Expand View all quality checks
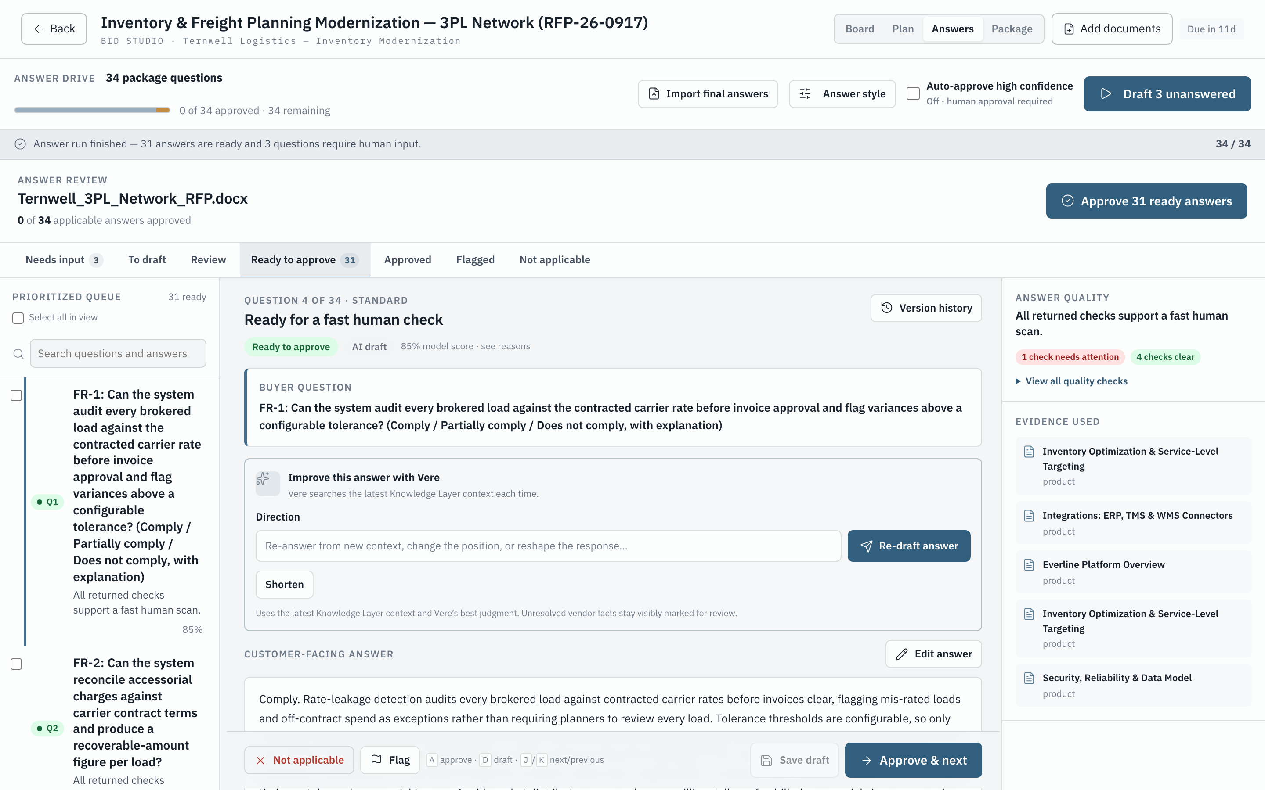The width and height of the screenshot is (1265, 790). coord(1071,381)
